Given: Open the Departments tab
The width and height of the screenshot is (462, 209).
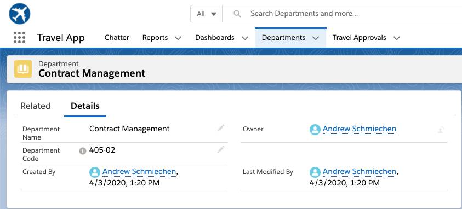Looking at the screenshot, I should click(x=283, y=38).
